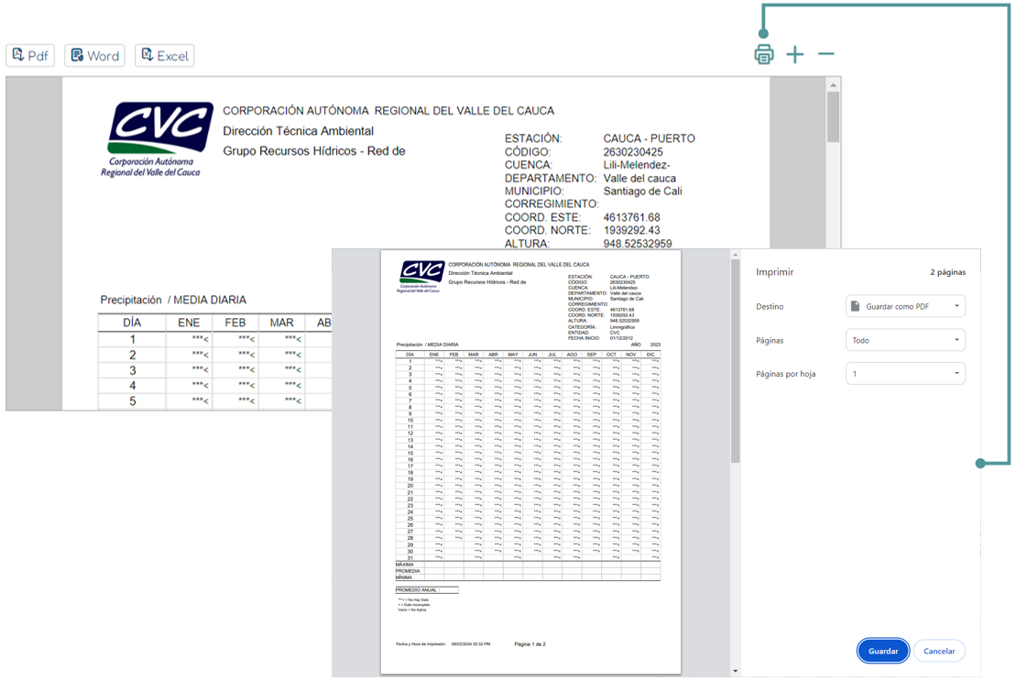1016x681 pixels.
Task: Export the report as Pdf
Action: [30, 56]
